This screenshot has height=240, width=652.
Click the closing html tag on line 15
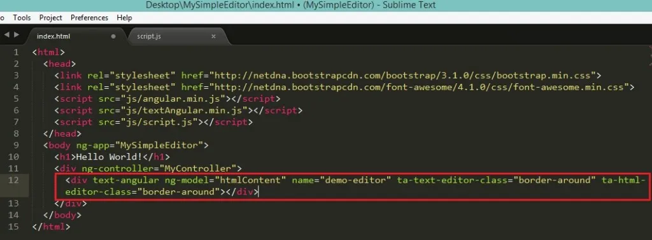(52, 227)
